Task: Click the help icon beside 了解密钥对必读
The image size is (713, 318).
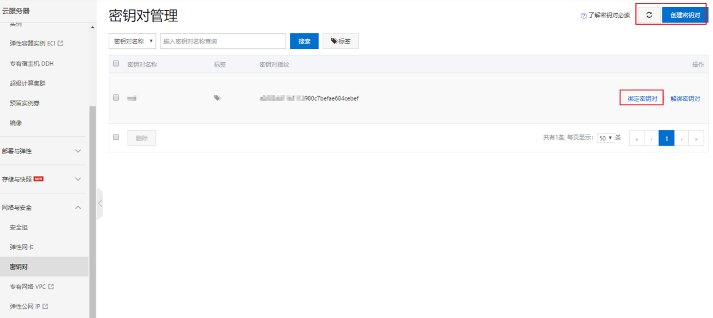Action: [584, 16]
